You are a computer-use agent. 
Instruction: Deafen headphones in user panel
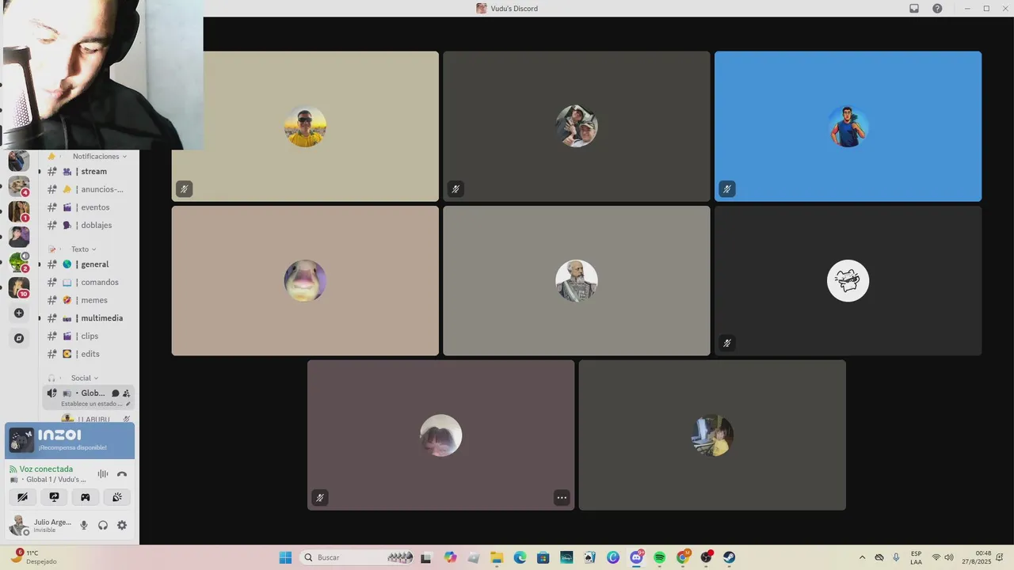(103, 525)
